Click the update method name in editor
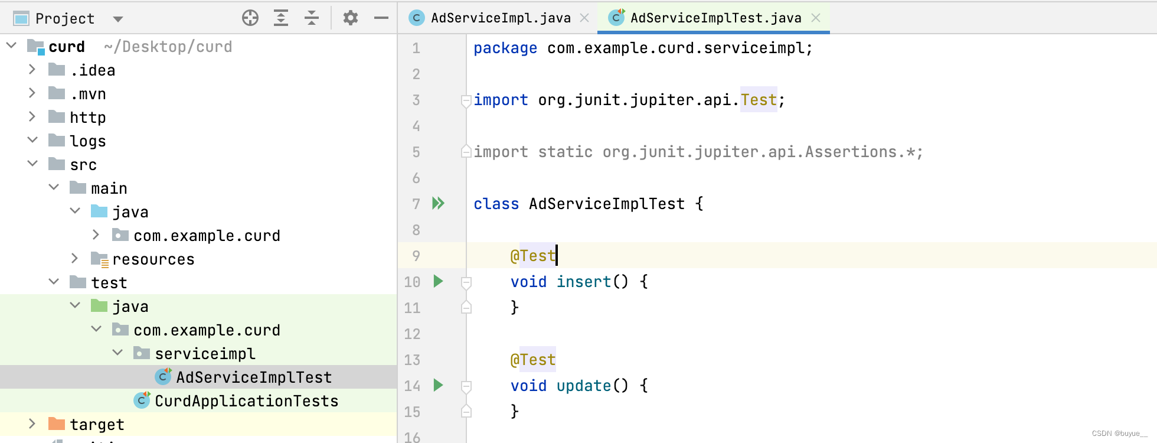1157x443 pixels. coord(584,386)
